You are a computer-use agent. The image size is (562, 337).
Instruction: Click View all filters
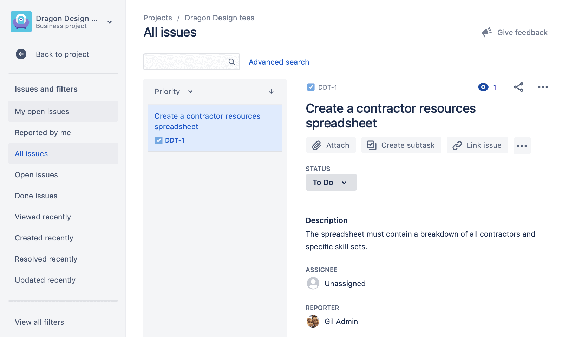click(x=39, y=322)
